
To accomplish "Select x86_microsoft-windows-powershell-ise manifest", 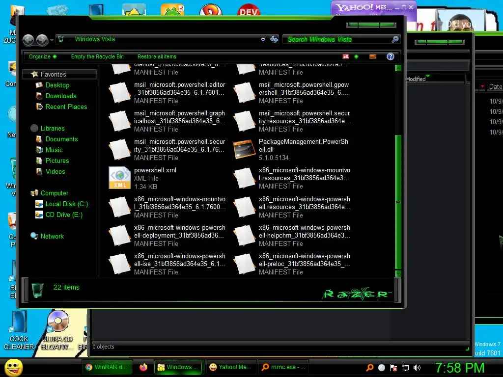I will coord(168,264).
